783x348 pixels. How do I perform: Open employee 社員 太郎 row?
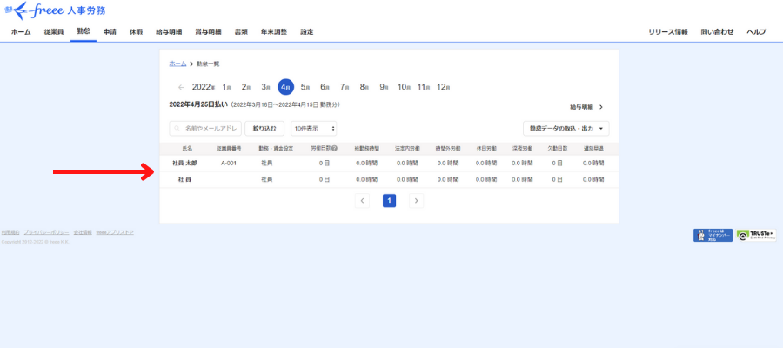click(184, 163)
